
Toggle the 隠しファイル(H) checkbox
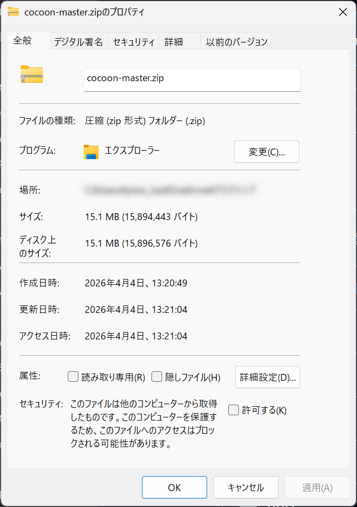157,377
